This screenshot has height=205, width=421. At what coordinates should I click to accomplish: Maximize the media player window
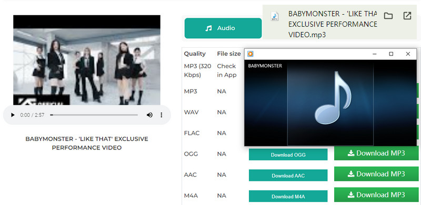coord(391,54)
